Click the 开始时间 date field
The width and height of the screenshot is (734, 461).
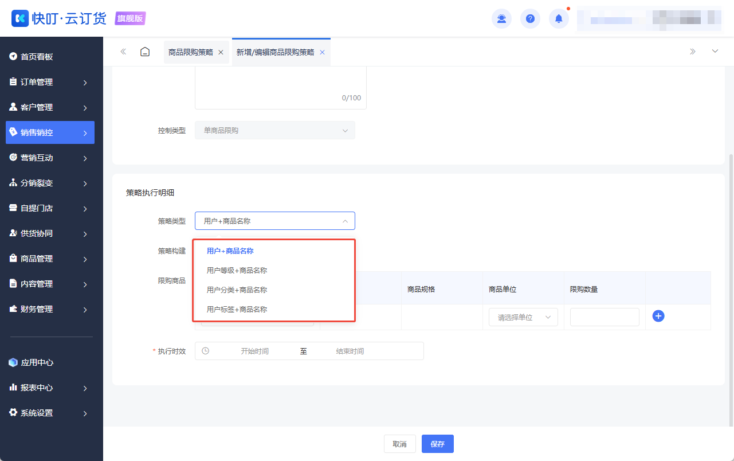point(254,351)
